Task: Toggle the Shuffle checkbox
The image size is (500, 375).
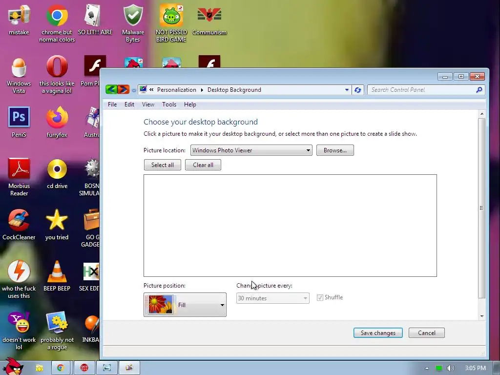Action: [320, 297]
